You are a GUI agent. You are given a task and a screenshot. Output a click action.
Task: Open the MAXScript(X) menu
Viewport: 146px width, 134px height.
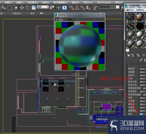pos(104,3)
